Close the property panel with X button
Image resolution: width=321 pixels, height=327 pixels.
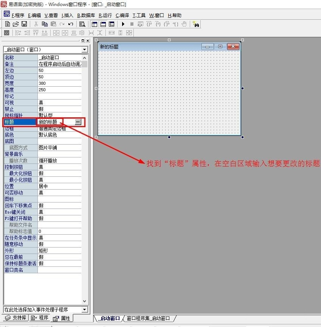(x=88, y=40)
